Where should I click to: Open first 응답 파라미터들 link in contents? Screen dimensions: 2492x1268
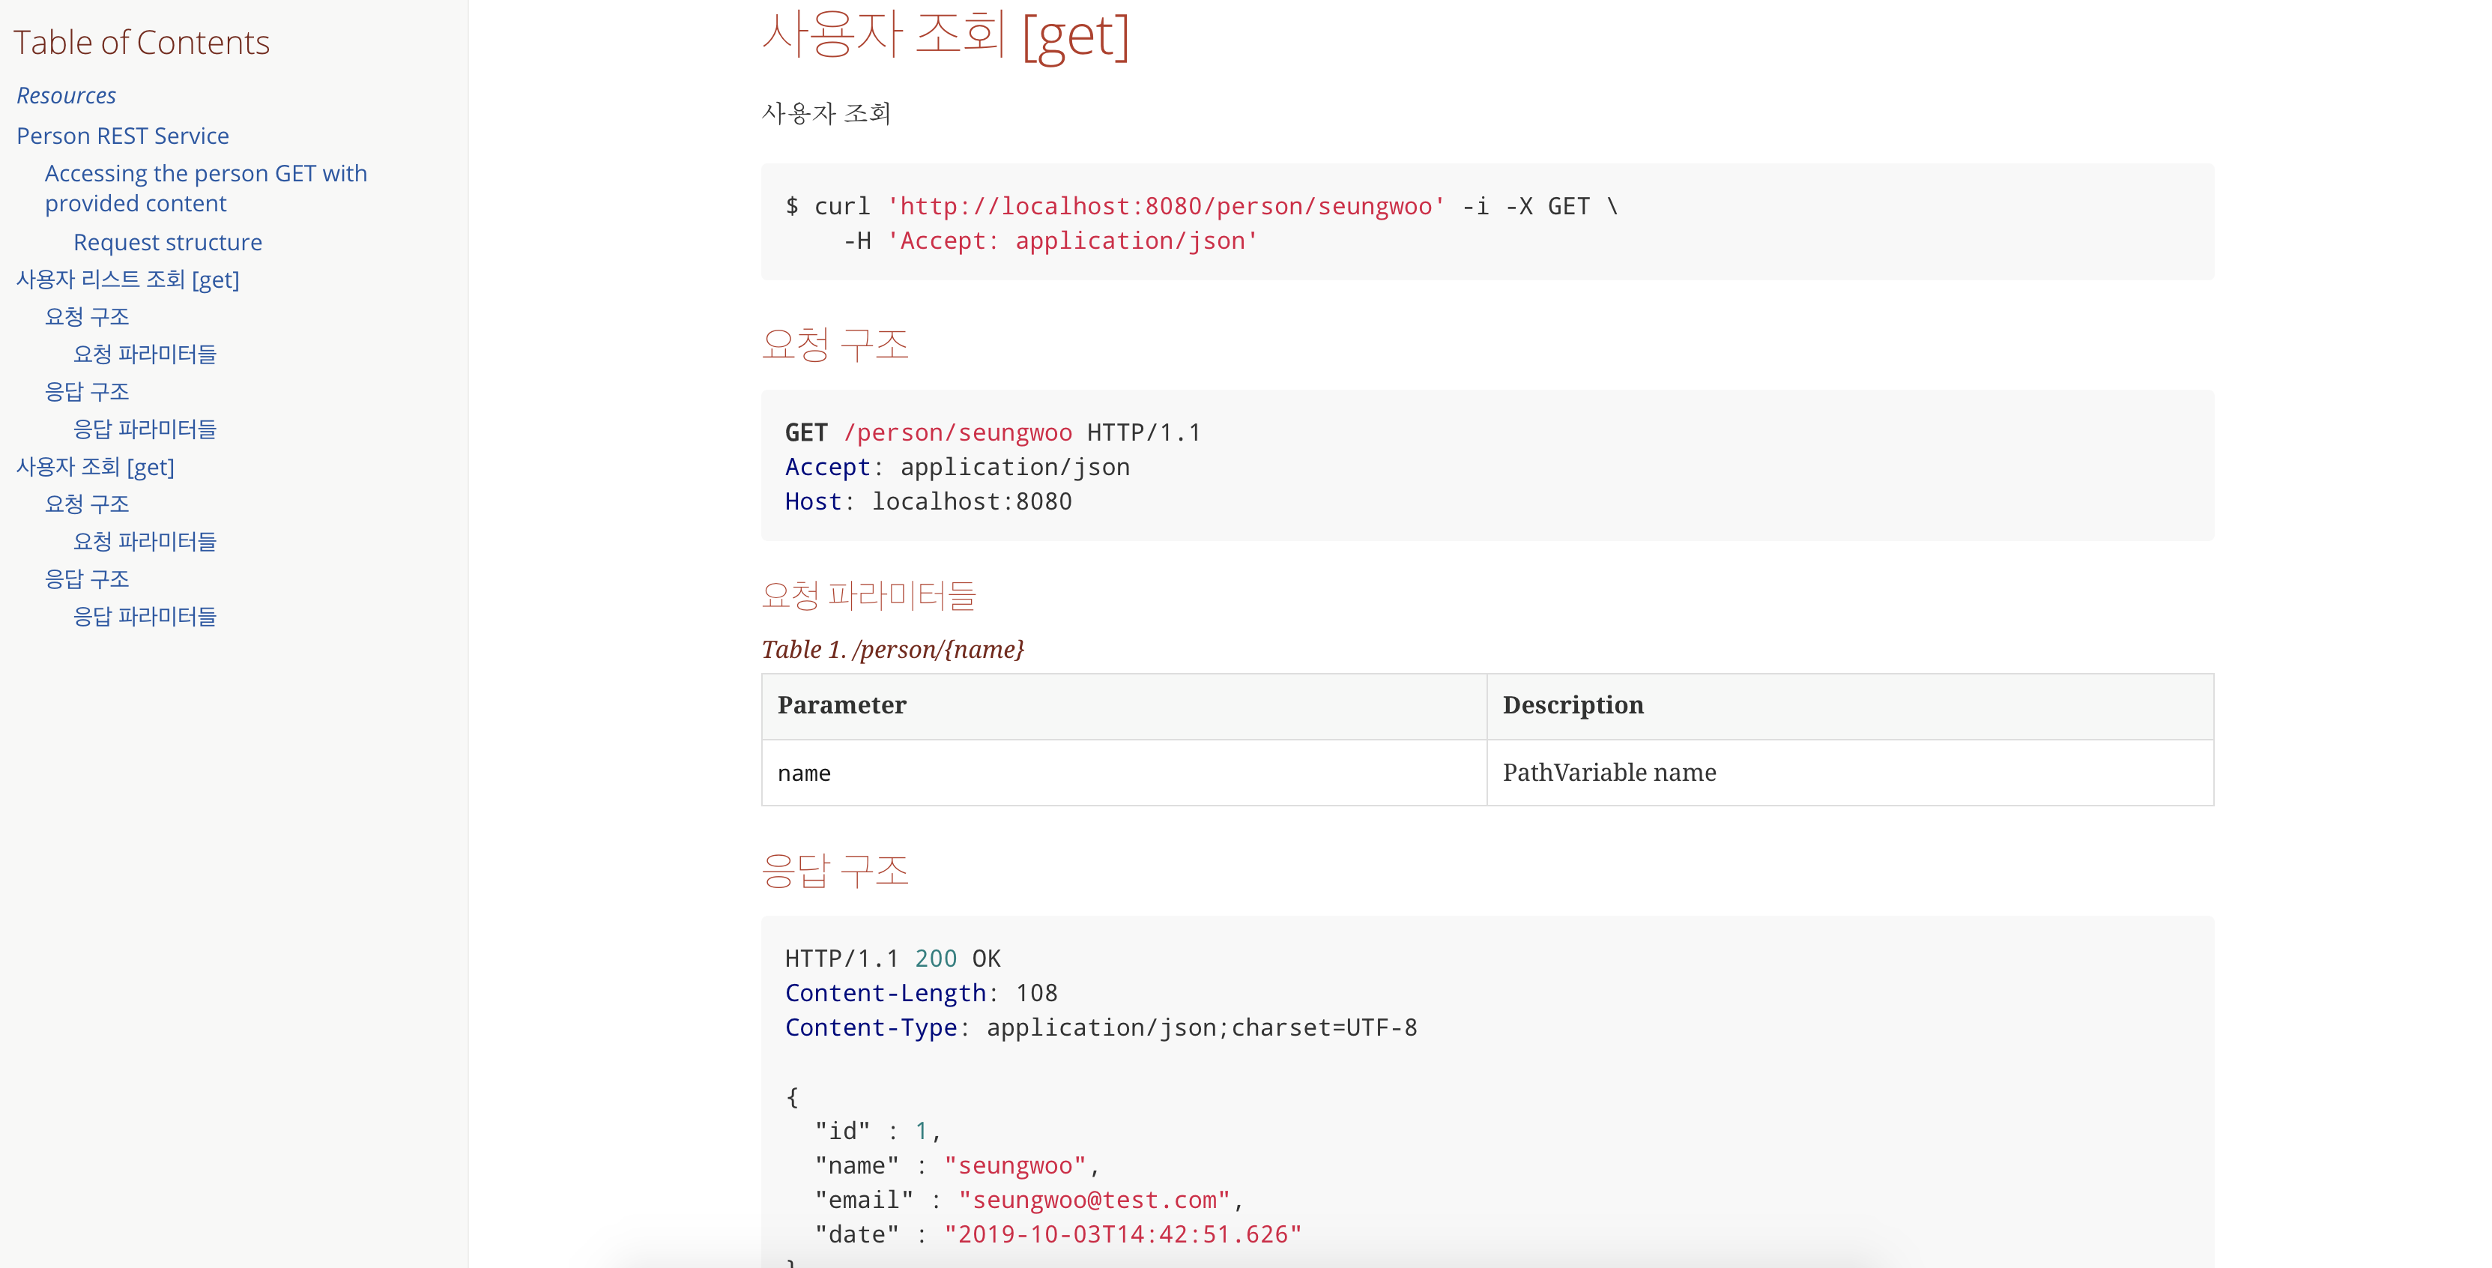coord(145,429)
